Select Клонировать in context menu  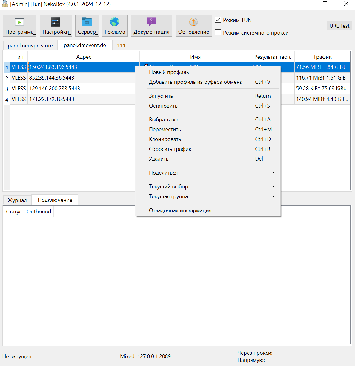[x=208, y=139]
